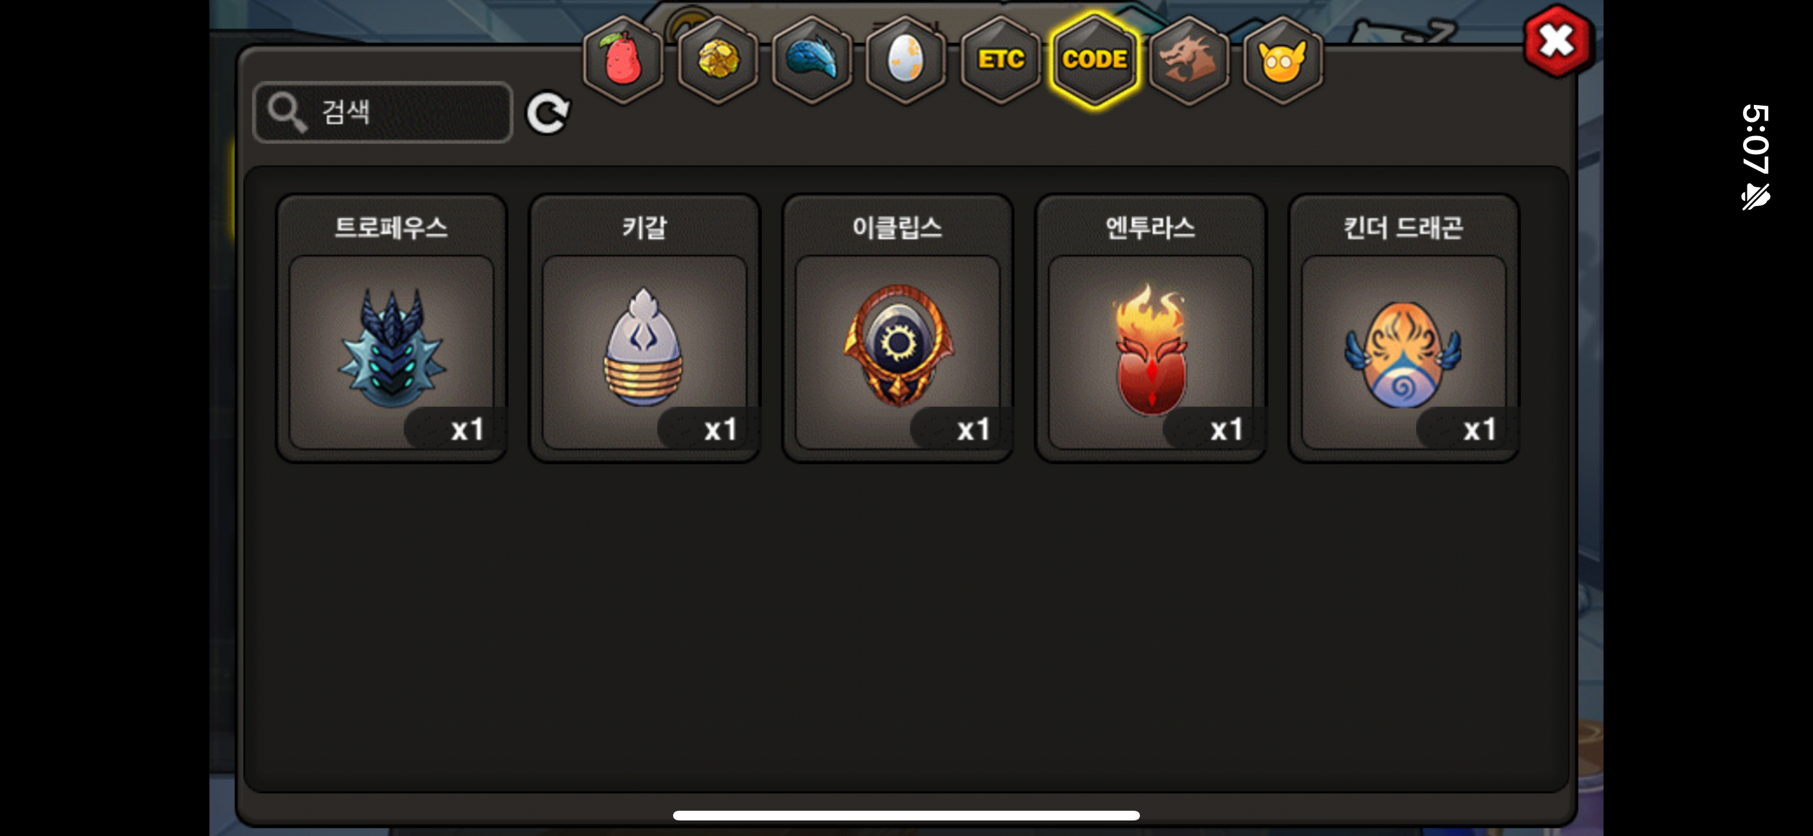Select the highlighted CODE tab
The width and height of the screenshot is (1813, 836).
point(1095,60)
